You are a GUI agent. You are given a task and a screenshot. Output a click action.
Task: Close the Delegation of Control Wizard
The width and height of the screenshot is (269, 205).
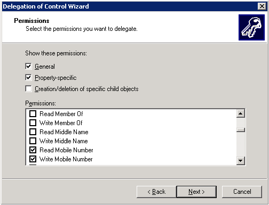coord(262,6)
